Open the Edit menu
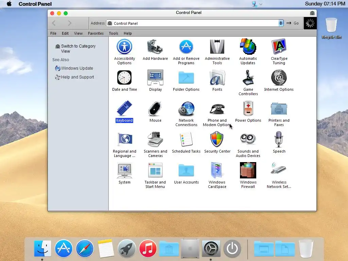 [65, 33]
